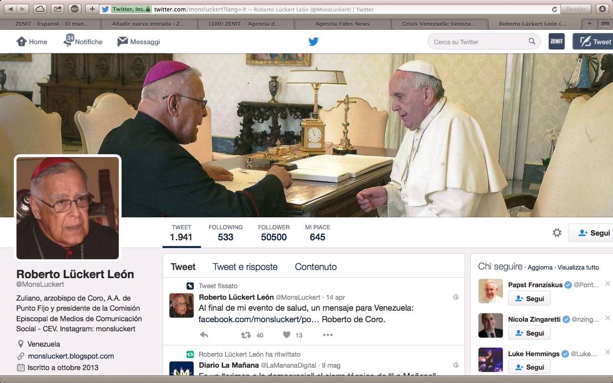Switch to Contenuto tab
Screen dimensions: 613x383
[316, 267]
